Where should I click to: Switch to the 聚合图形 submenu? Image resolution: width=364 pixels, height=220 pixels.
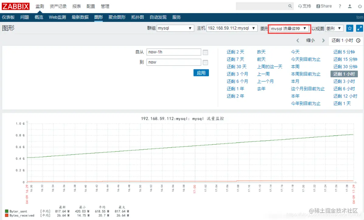(117, 17)
